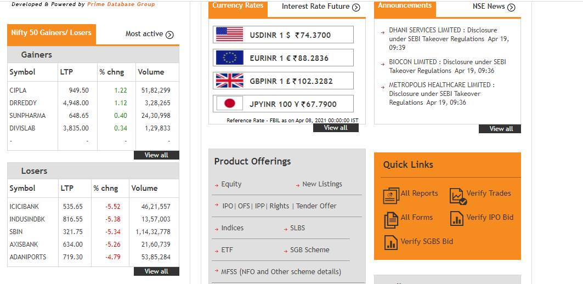
Task: Open the Prime Database Group link
Action: point(121,4)
